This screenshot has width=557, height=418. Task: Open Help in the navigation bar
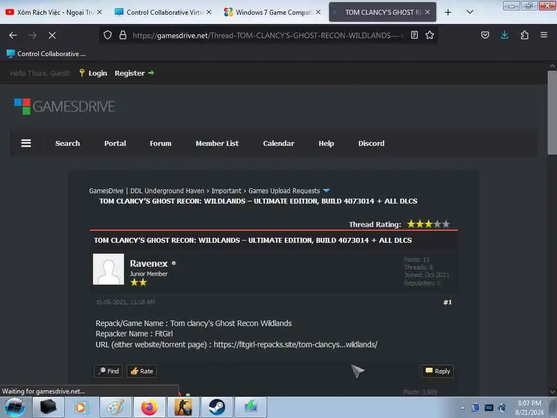326,143
